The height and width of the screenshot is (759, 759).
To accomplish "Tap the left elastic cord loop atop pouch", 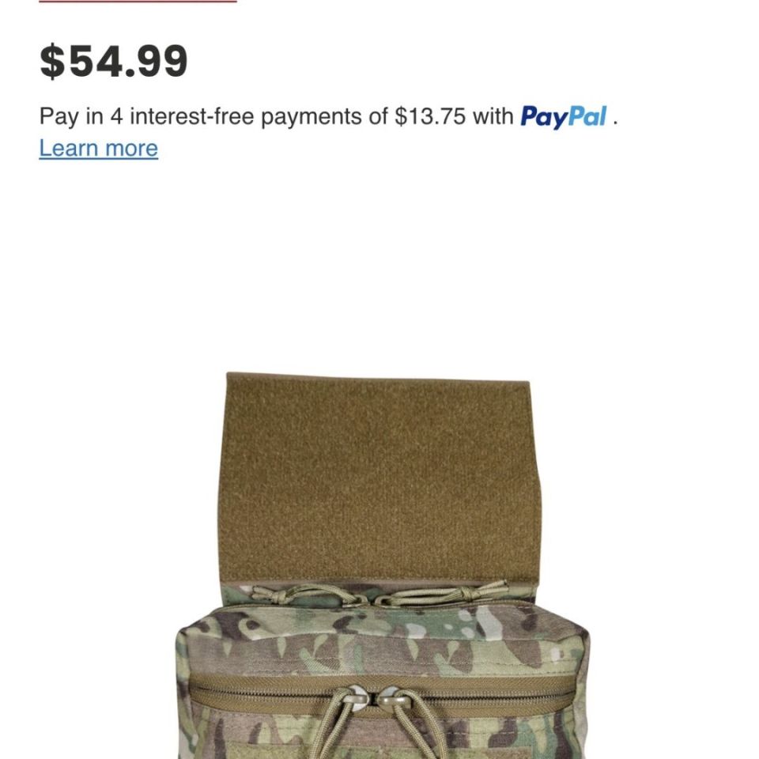I will pos(308,595).
